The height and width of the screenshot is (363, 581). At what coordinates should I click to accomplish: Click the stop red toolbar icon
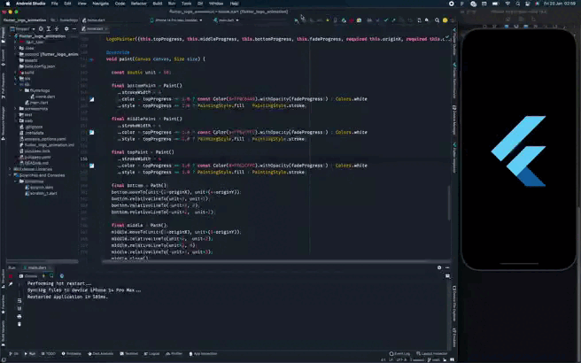pos(352,20)
